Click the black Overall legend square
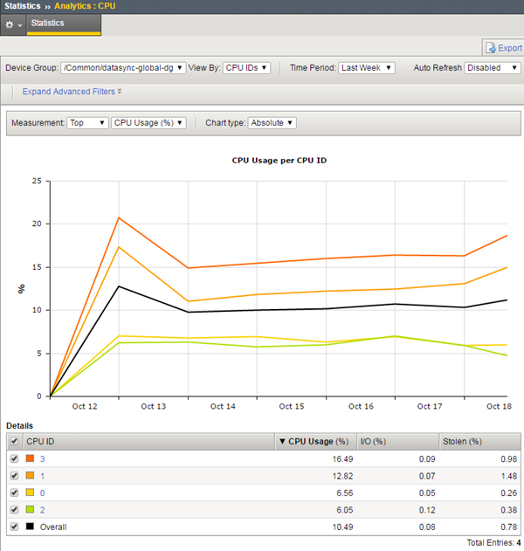The image size is (524, 551). click(x=31, y=527)
